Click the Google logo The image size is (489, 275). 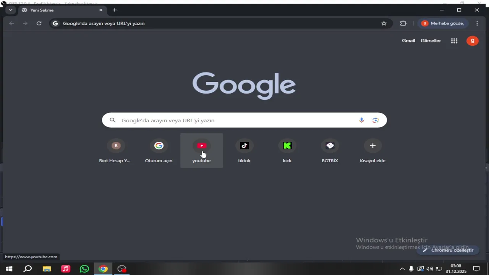tap(244, 86)
